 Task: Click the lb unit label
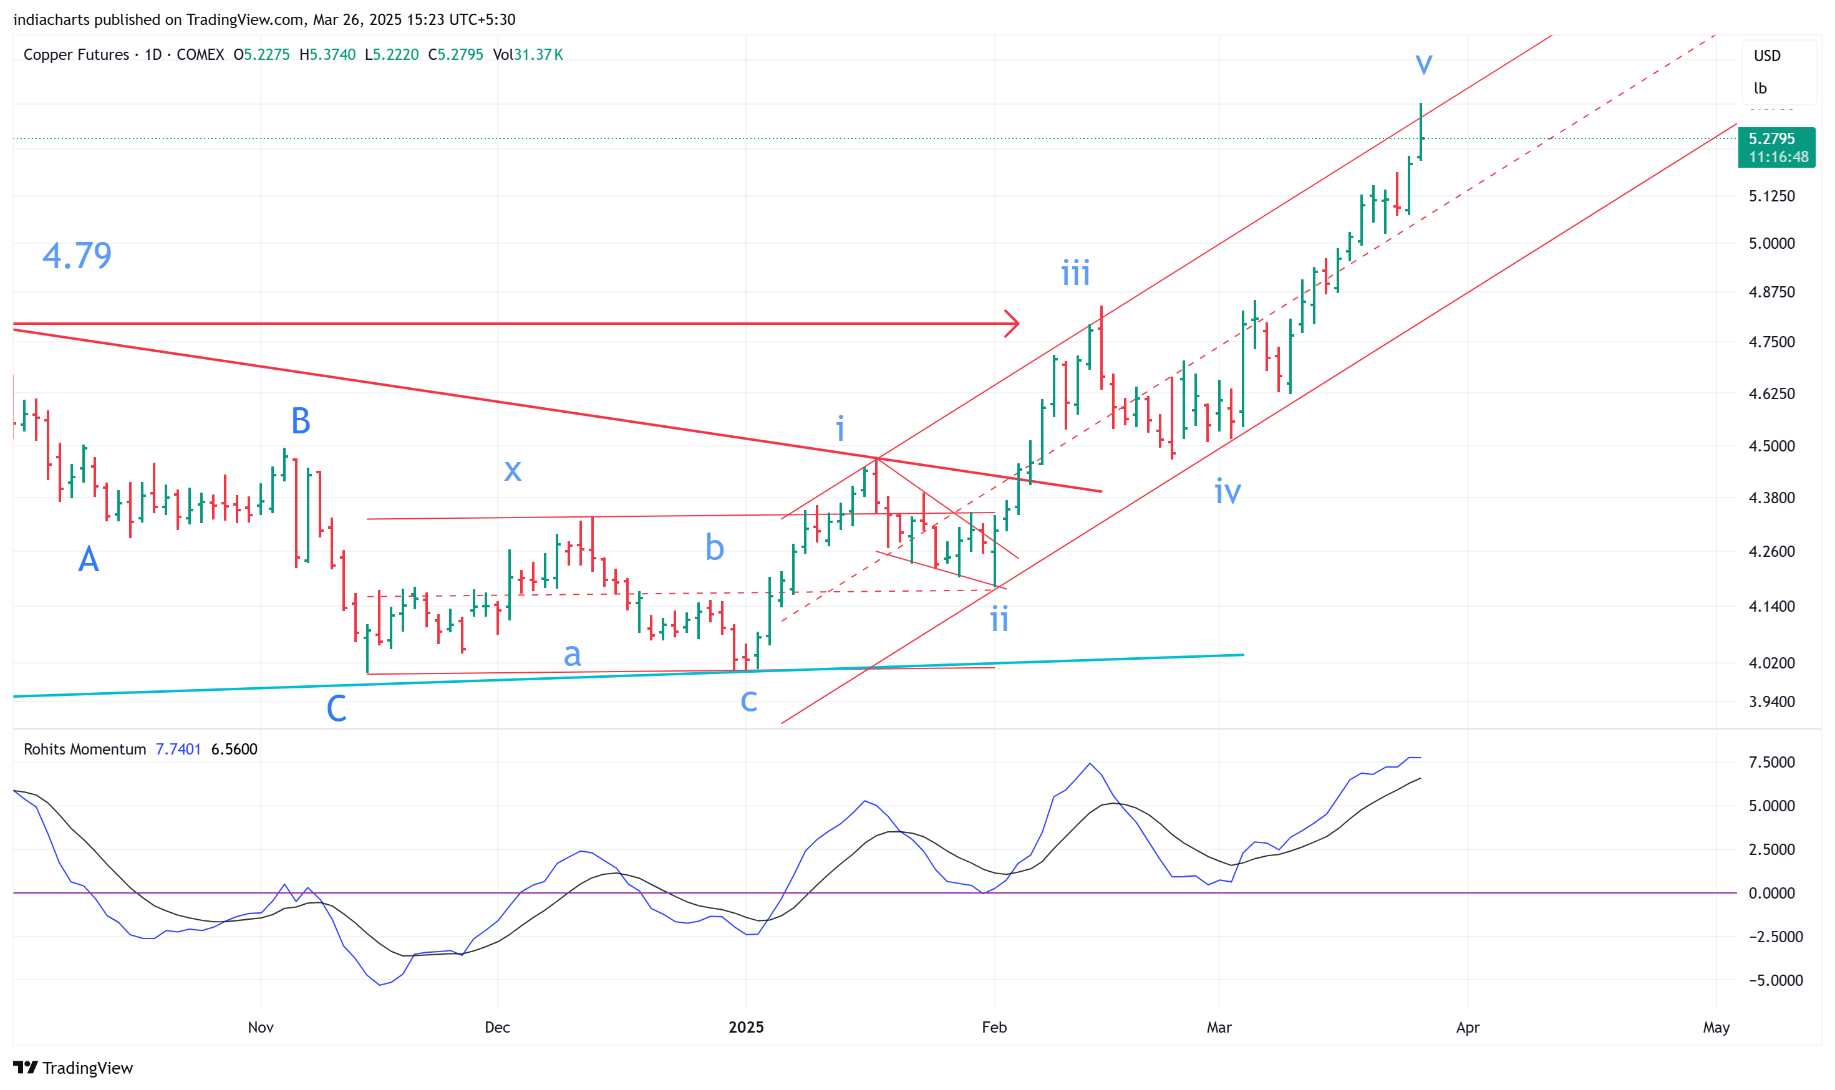tap(1760, 88)
